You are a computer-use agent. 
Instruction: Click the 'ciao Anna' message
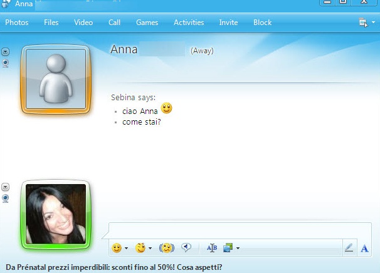pos(140,111)
